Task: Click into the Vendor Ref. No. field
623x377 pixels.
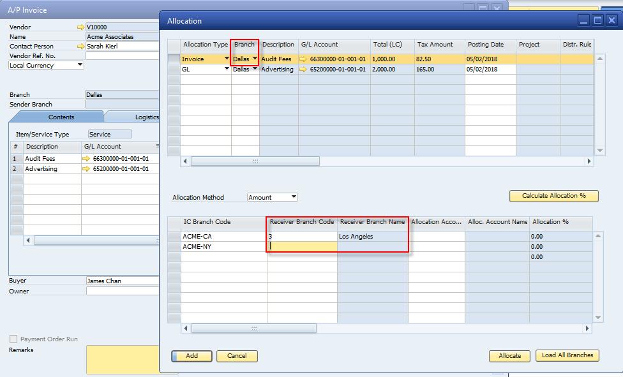Action: pos(121,55)
